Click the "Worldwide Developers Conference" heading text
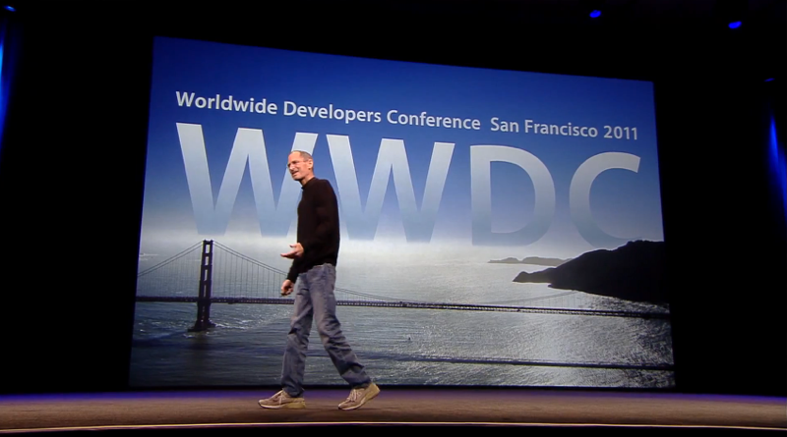The image size is (787, 437). pos(328,111)
